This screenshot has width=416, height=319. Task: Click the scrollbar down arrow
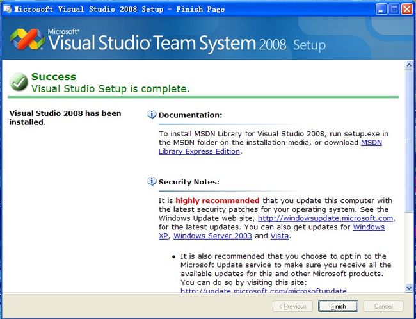409,288
